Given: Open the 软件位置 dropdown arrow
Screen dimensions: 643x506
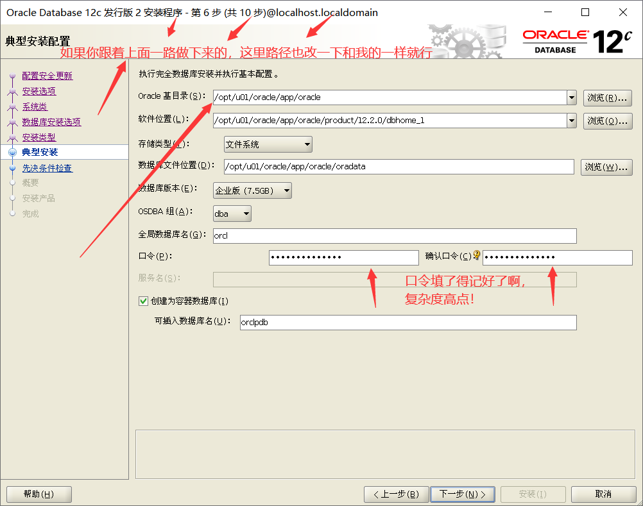Looking at the screenshot, I should 572,121.
